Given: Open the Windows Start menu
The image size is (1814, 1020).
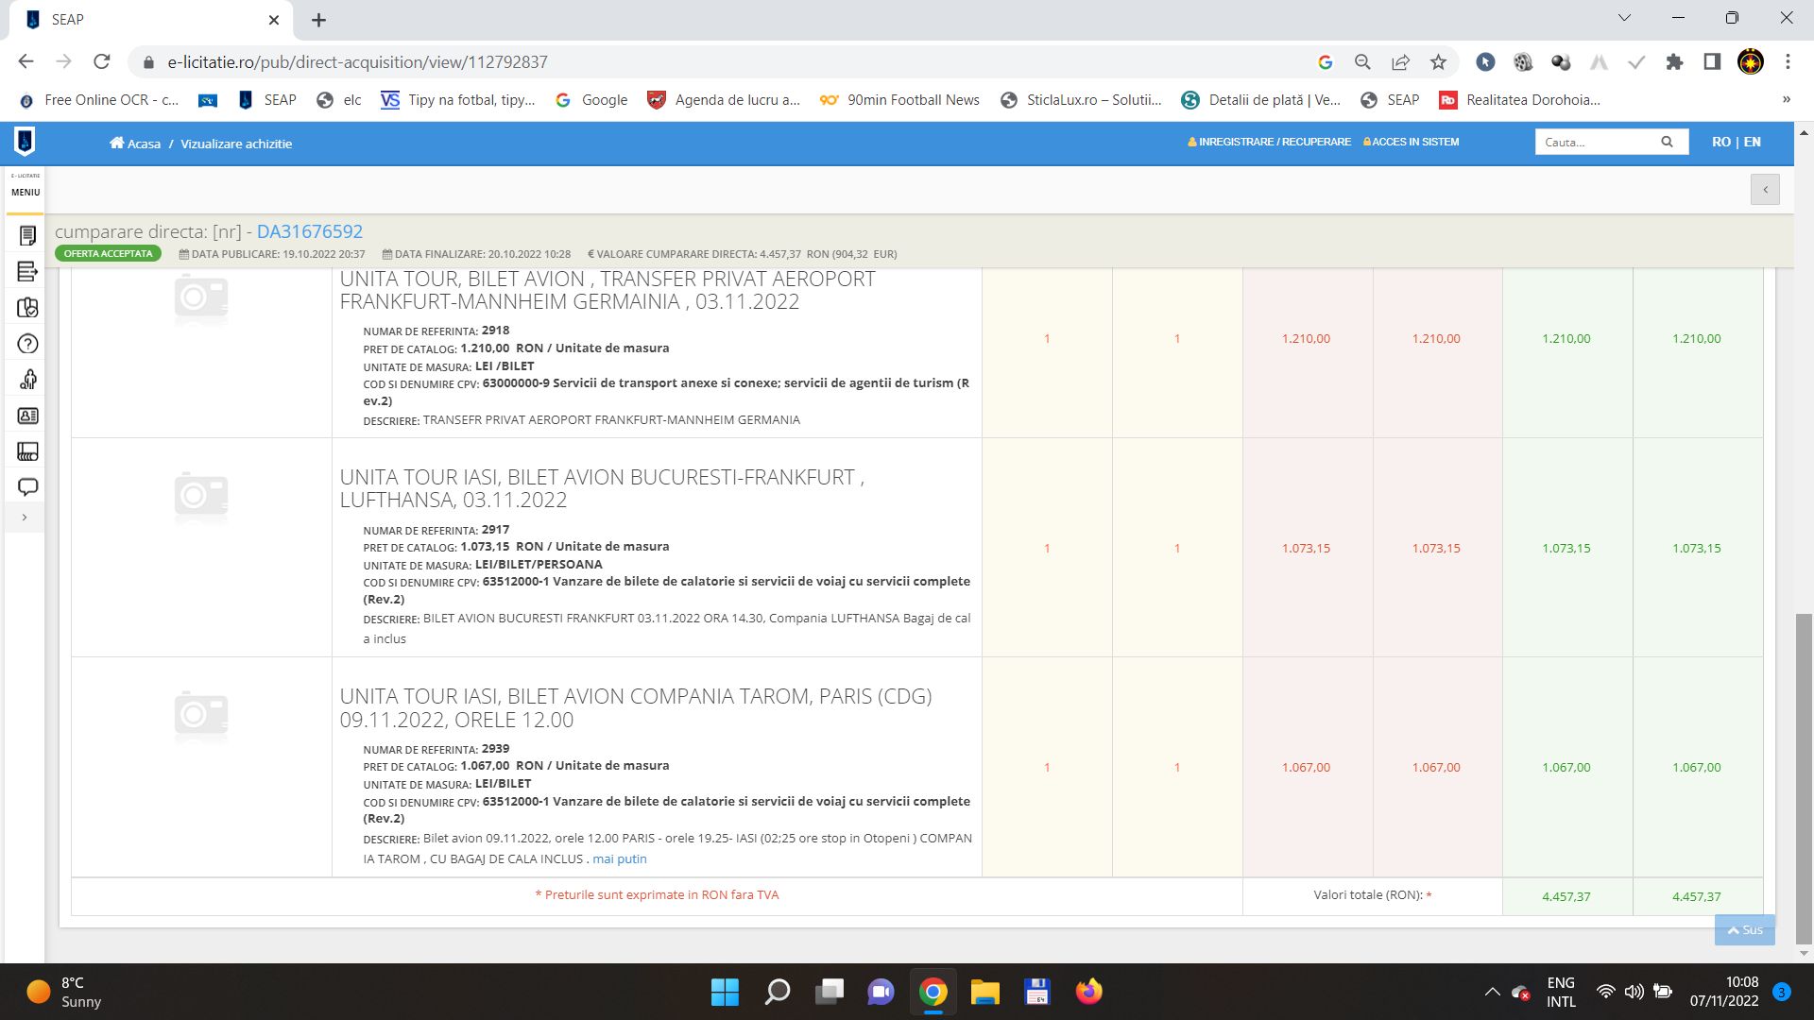Looking at the screenshot, I should tap(725, 992).
